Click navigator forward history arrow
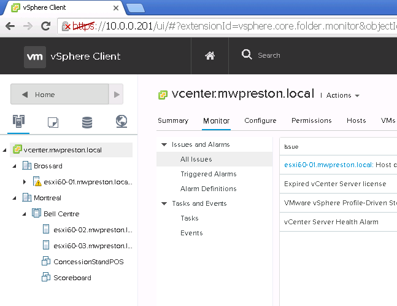This screenshot has height=306, width=397. pos(117,95)
